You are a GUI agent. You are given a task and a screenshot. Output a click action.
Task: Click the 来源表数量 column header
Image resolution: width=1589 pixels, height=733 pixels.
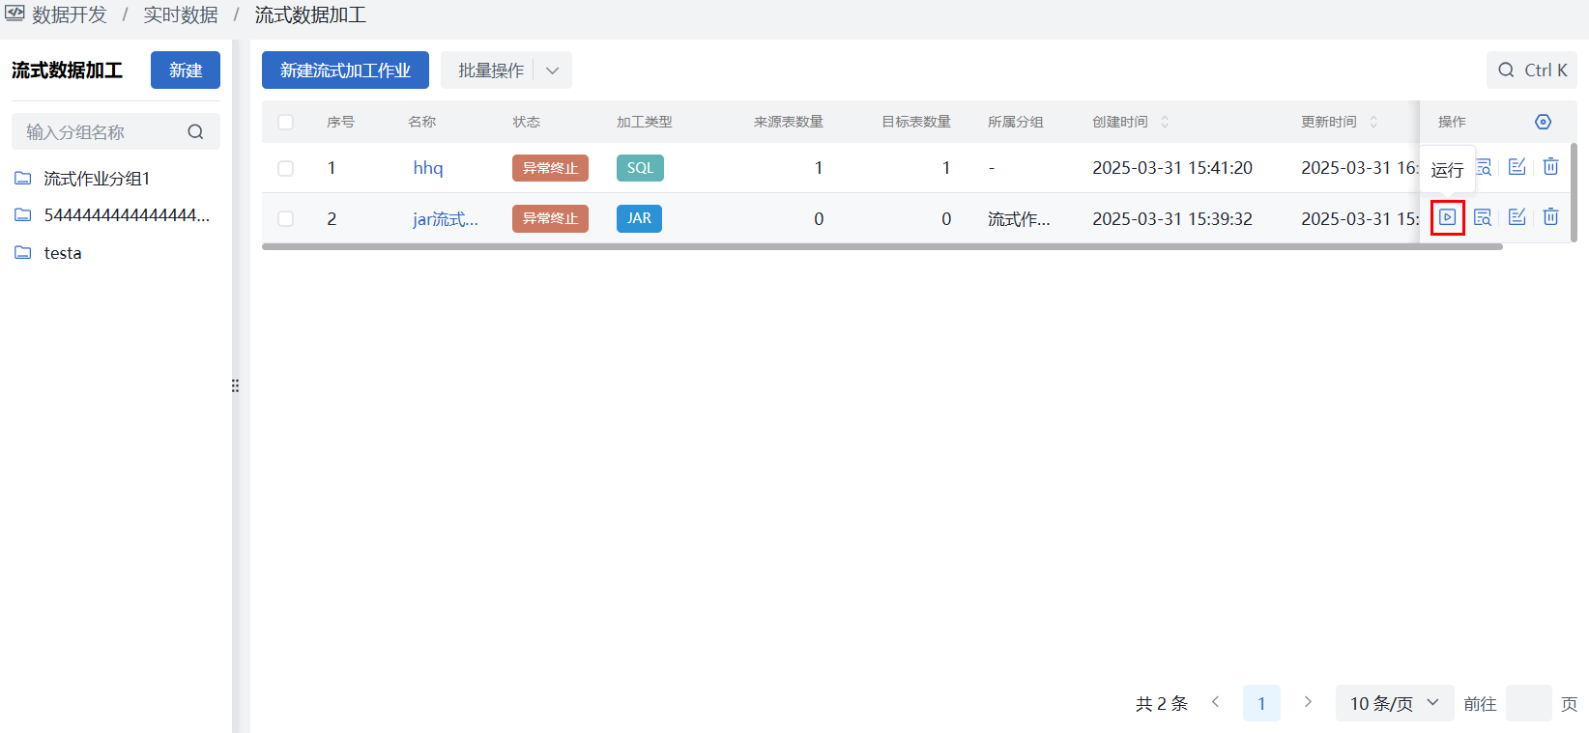pyautogui.click(x=789, y=122)
